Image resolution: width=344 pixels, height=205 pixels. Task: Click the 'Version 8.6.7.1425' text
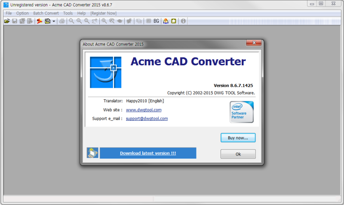(x=233, y=86)
